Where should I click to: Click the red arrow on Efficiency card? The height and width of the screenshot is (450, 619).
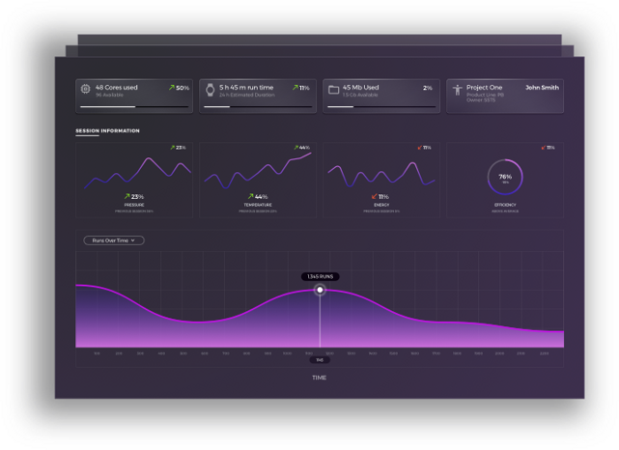coord(543,148)
